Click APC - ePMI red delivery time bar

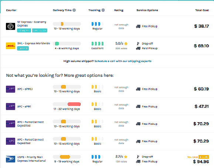click(x=74, y=104)
